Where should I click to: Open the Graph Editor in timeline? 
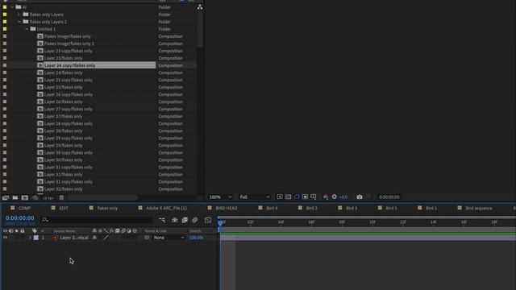tap(208, 220)
